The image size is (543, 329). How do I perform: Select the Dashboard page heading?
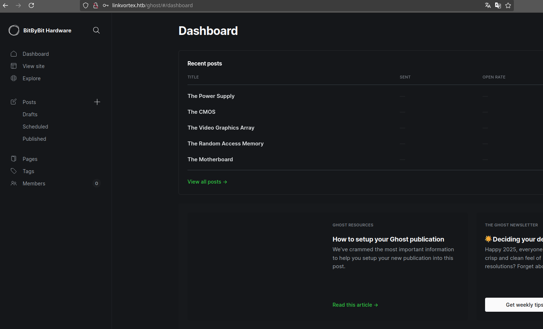pyautogui.click(x=208, y=31)
